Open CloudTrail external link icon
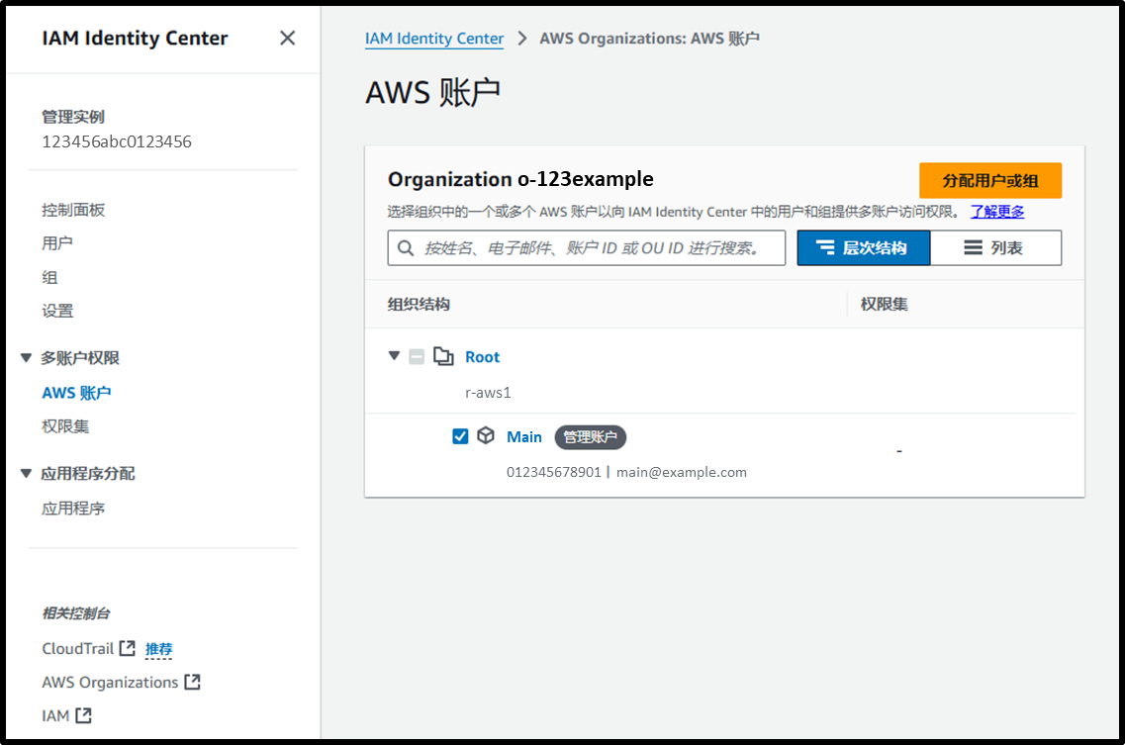This screenshot has width=1125, height=745. [127, 648]
